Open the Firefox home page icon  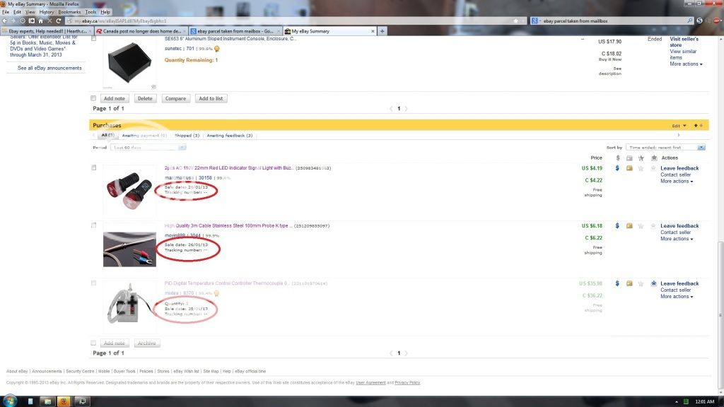pyautogui.click(x=40, y=20)
